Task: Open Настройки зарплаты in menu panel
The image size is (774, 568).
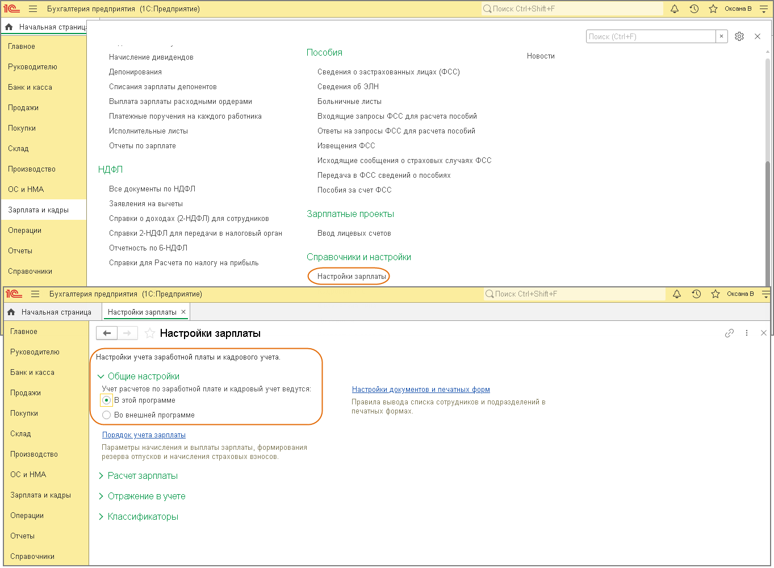Action: coord(352,277)
